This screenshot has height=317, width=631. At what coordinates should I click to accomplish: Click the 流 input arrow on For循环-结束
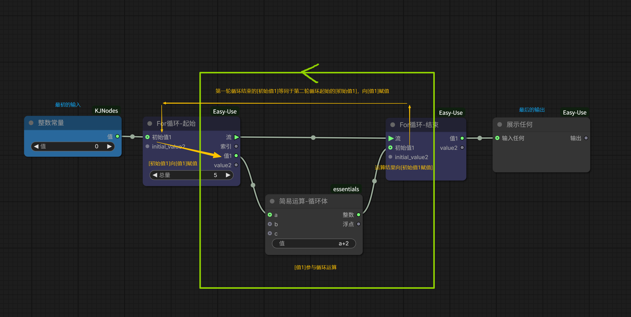coord(391,138)
